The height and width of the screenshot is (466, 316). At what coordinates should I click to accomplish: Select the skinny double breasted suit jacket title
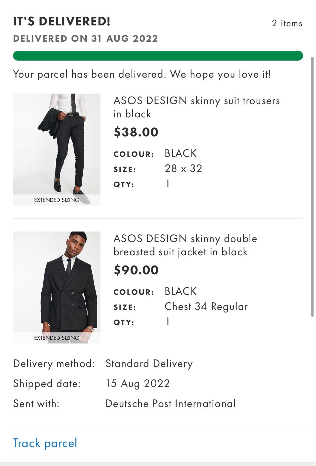click(185, 245)
